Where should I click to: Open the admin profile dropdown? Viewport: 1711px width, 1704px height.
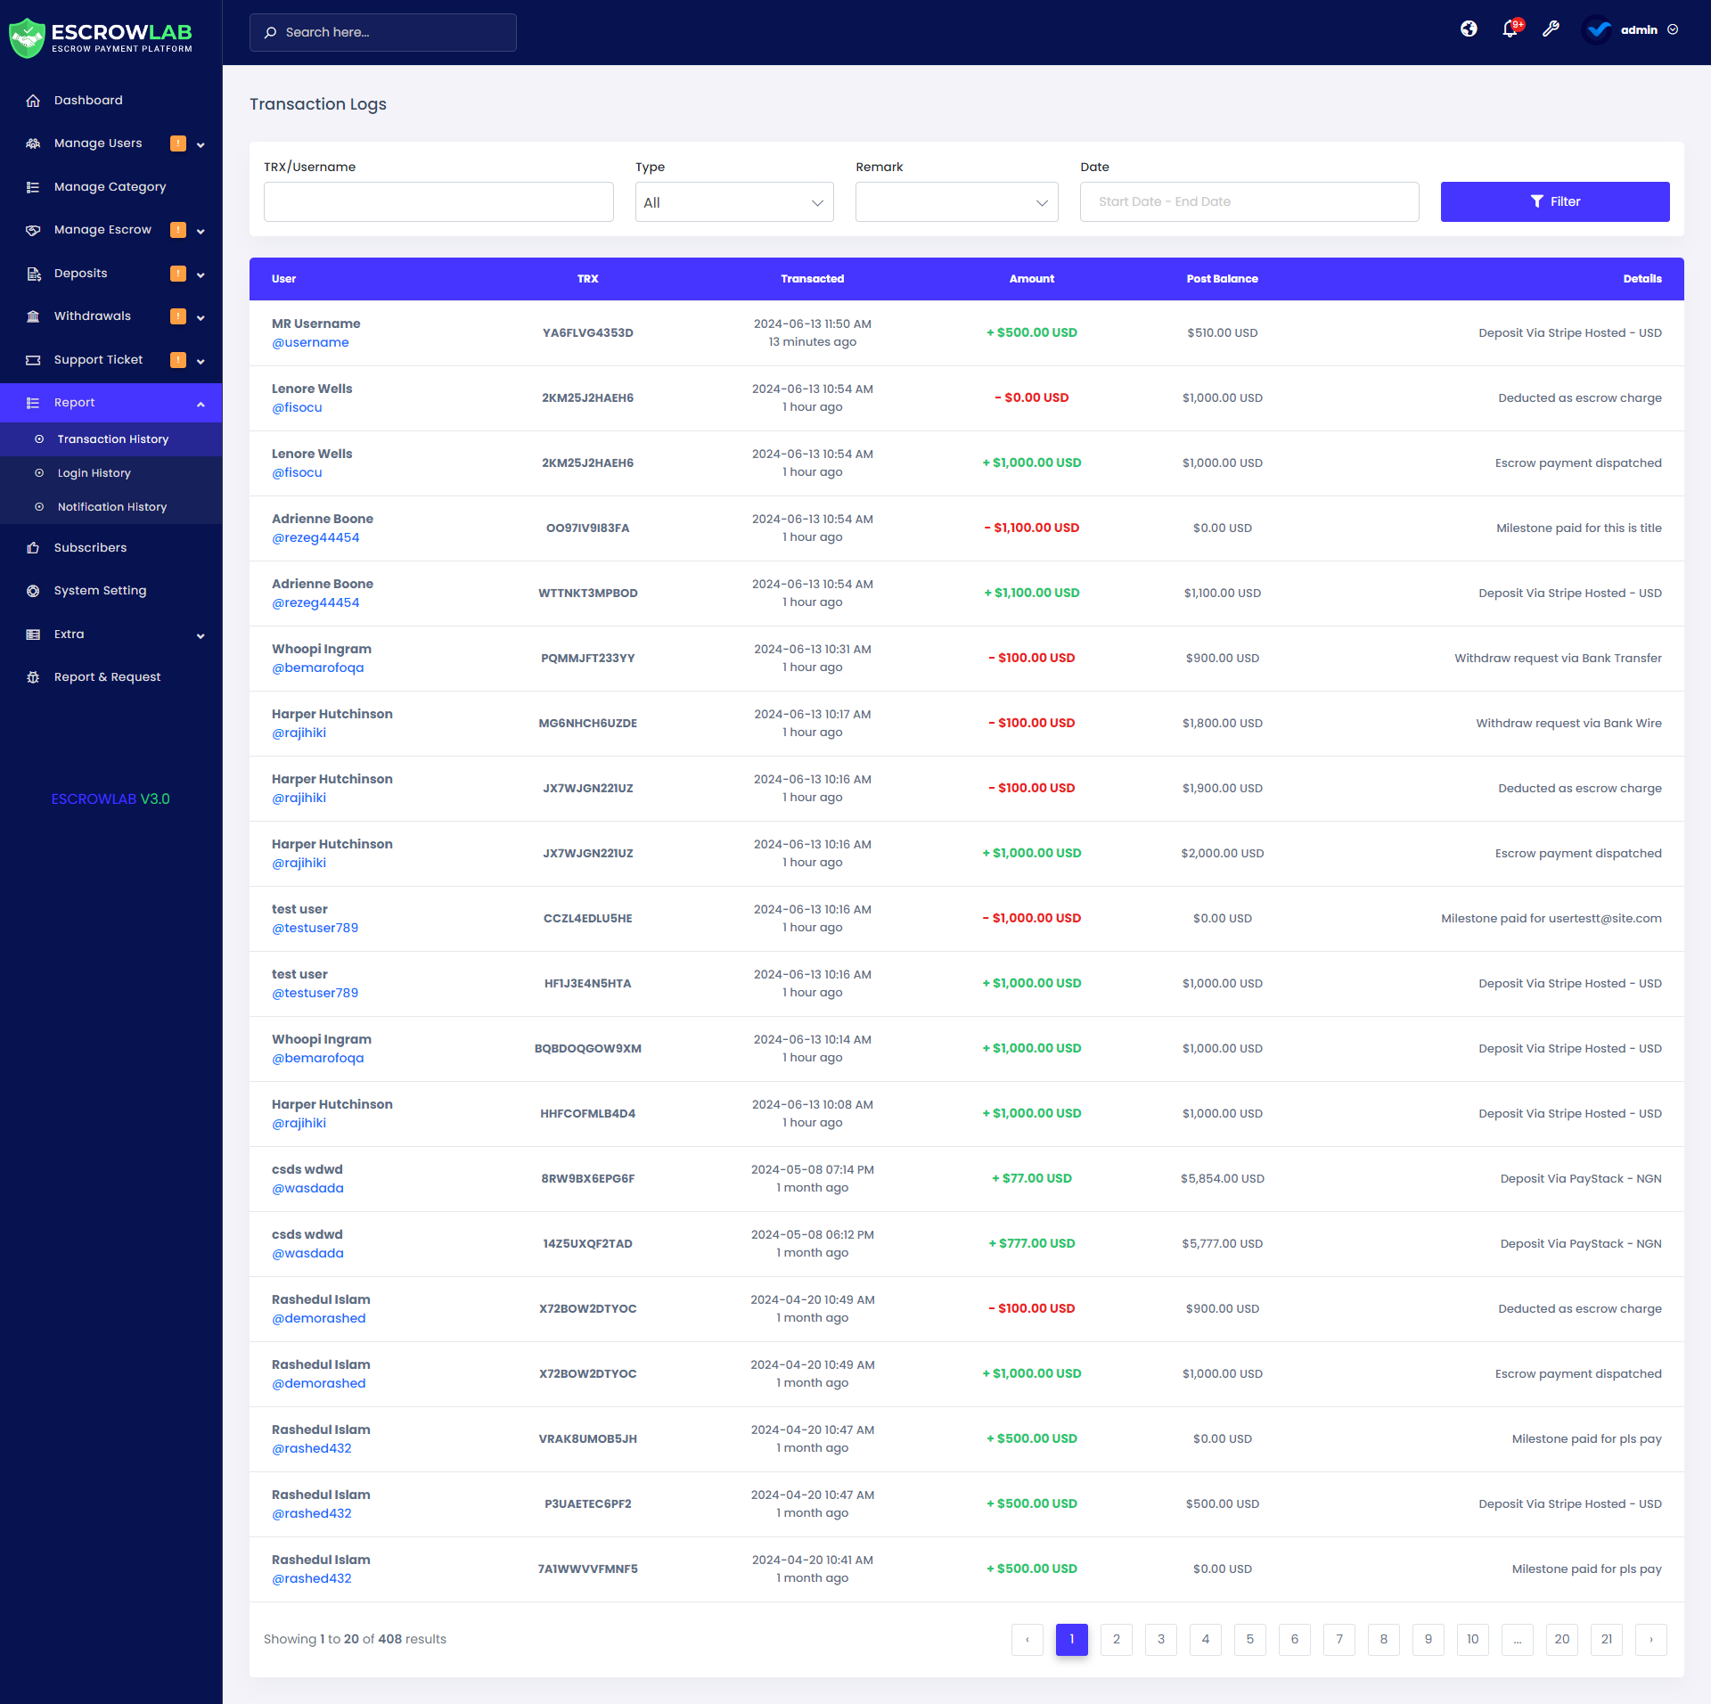click(1637, 30)
